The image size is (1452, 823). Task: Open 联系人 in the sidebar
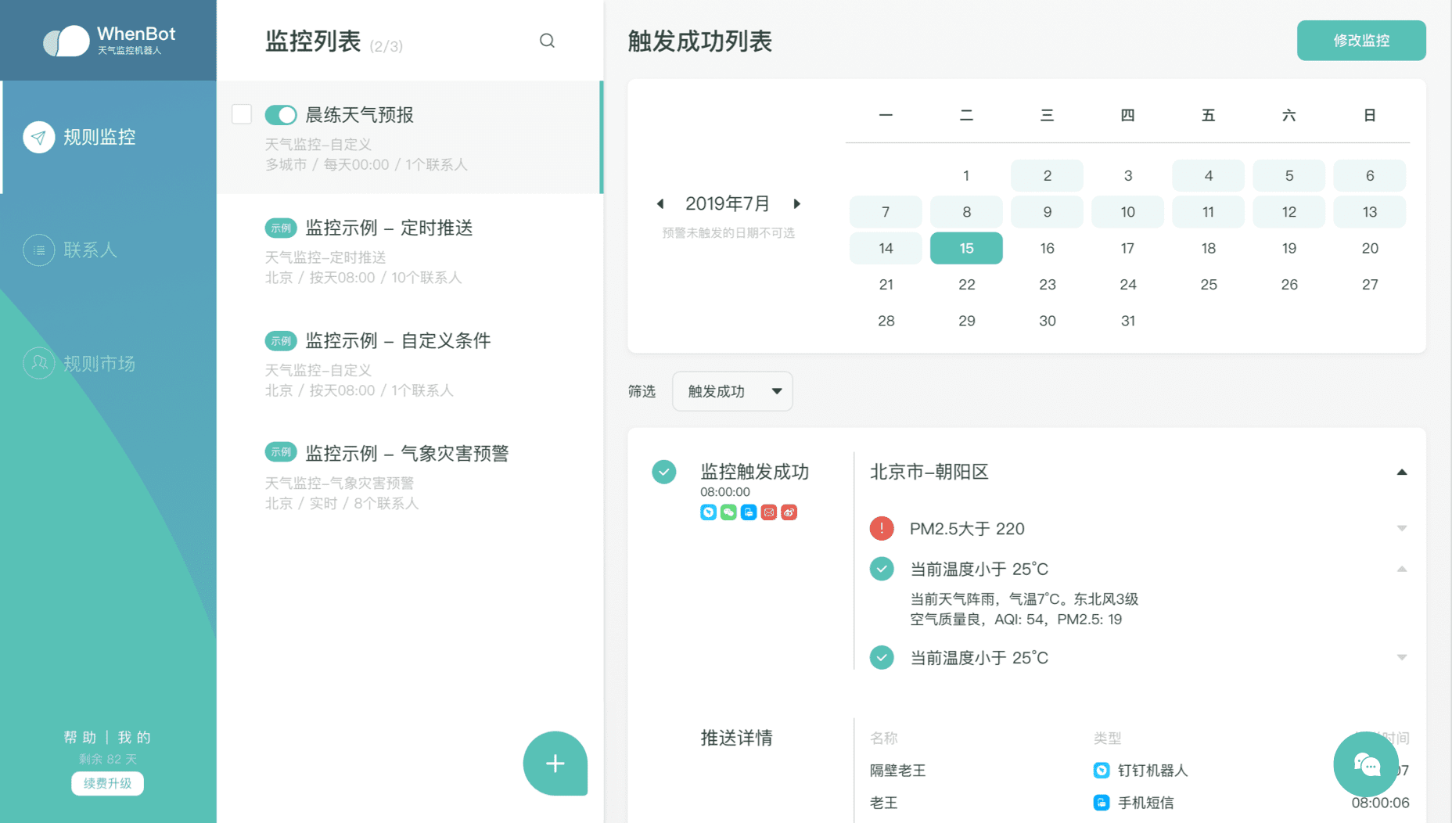[x=89, y=250]
